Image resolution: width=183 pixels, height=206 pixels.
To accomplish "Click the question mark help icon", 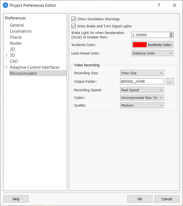I will [x=159, y=5].
